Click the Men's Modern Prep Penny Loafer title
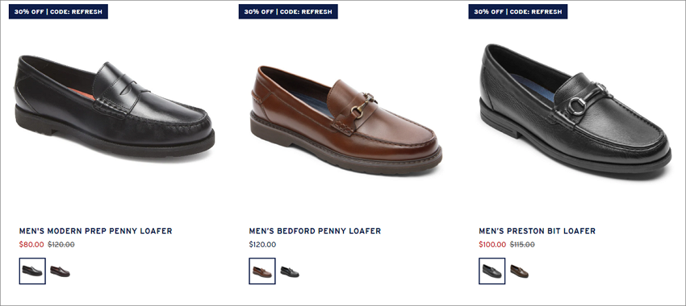 [95, 231]
